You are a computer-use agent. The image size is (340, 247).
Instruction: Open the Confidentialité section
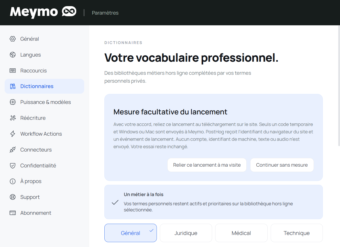pos(44,166)
